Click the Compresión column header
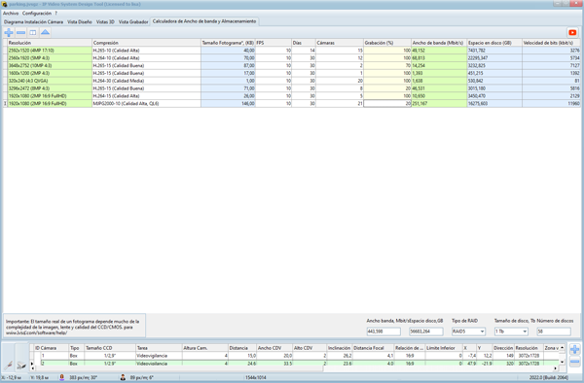The width and height of the screenshot is (584, 383). (146, 43)
